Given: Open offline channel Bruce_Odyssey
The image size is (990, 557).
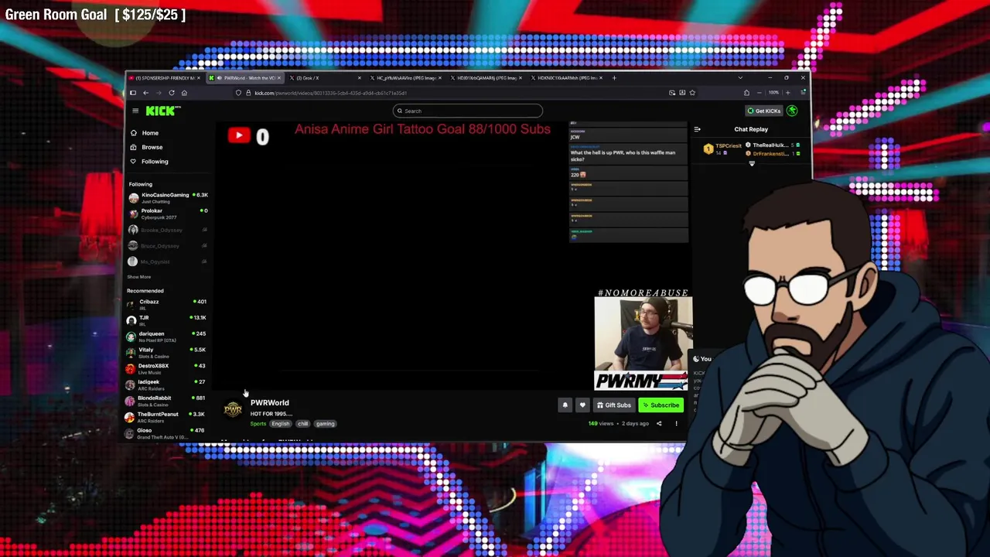Looking at the screenshot, I should tap(167, 245).
